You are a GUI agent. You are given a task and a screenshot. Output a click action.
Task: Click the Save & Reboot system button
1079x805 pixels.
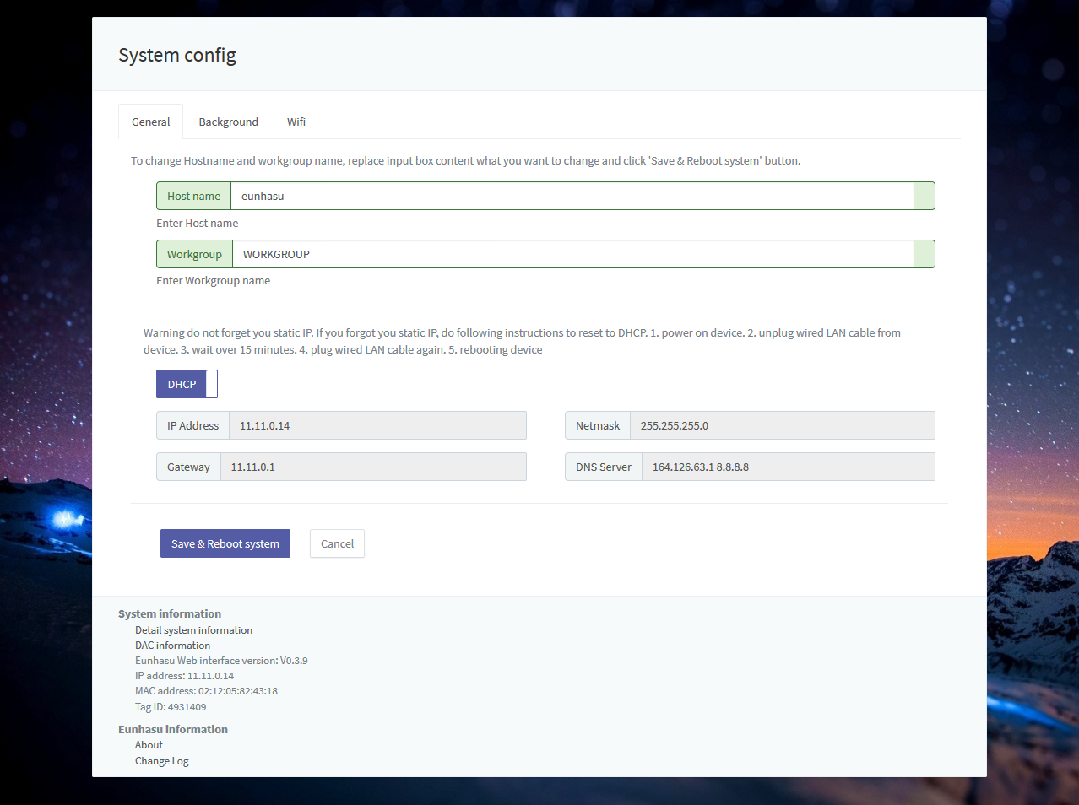click(225, 543)
